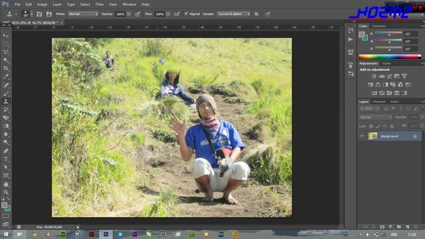The image size is (425, 239).
Task: Add a Vibrance adjustment
Action: (404, 76)
